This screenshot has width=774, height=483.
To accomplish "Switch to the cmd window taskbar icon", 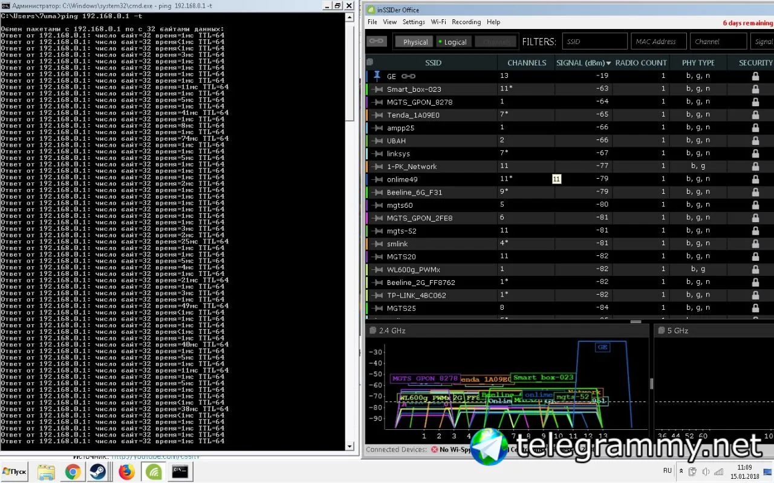I will pos(180,472).
